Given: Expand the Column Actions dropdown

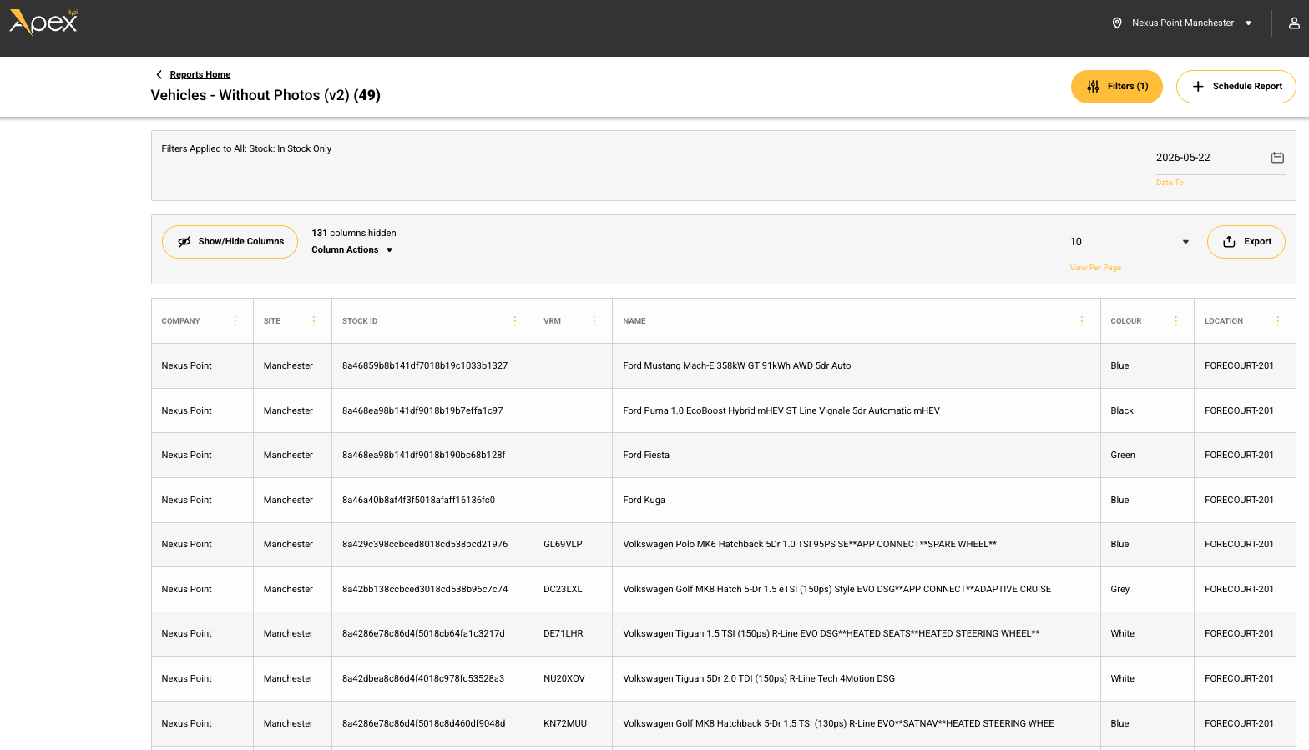Looking at the screenshot, I should 389,250.
